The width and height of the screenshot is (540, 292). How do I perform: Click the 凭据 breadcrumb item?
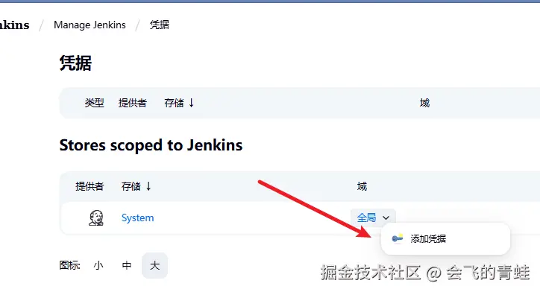click(x=160, y=25)
